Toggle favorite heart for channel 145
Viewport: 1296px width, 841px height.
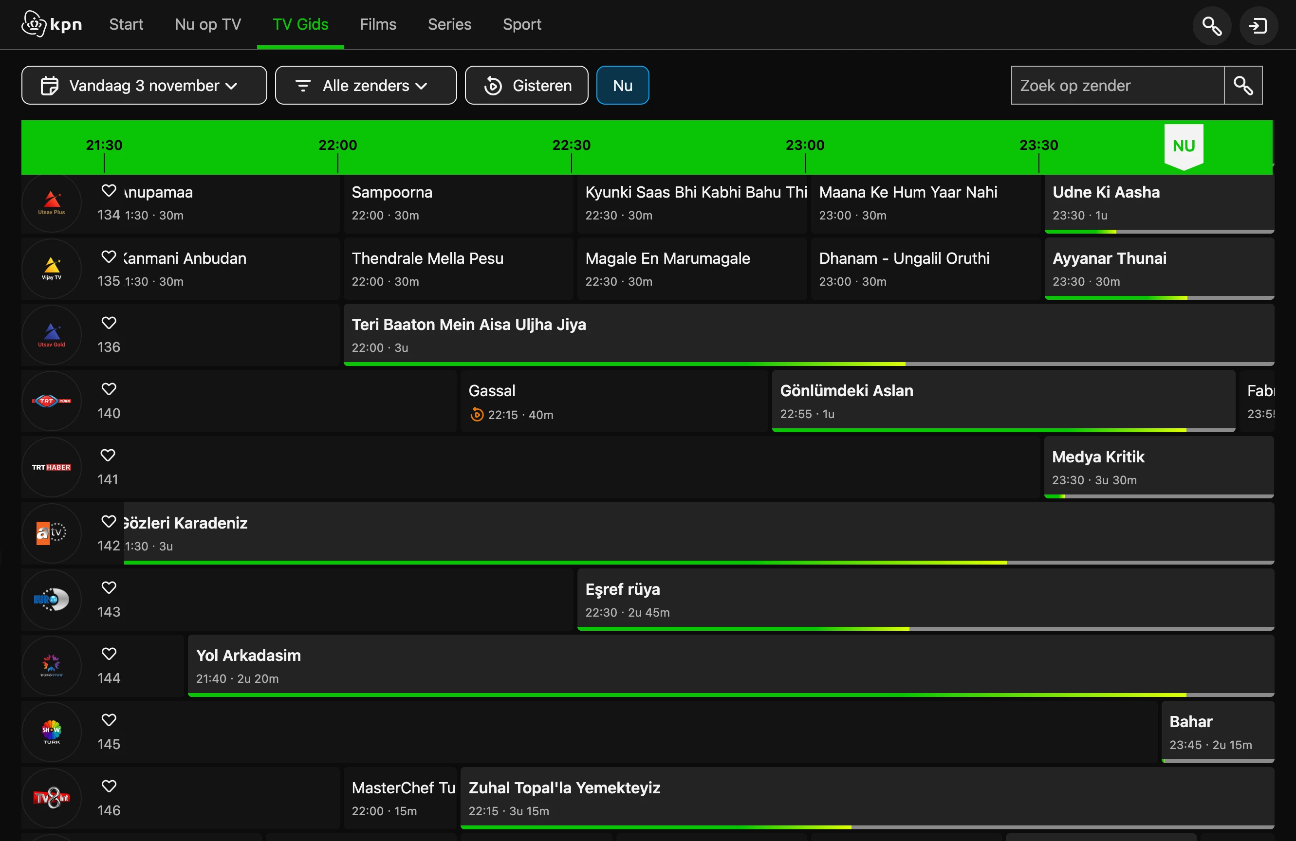click(x=109, y=720)
